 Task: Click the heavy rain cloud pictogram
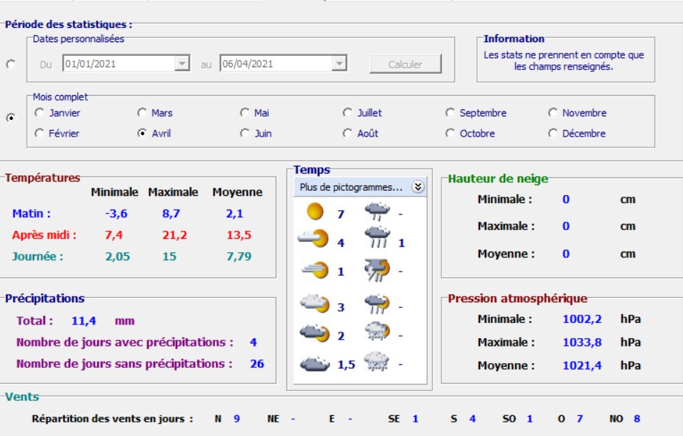[377, 238]
